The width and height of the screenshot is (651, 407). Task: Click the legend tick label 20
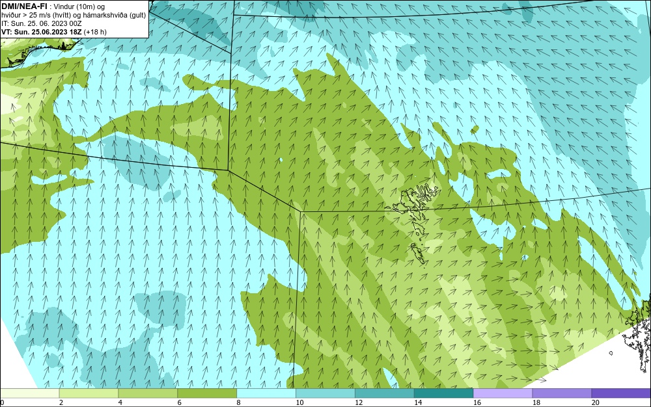tap(596, 402)
